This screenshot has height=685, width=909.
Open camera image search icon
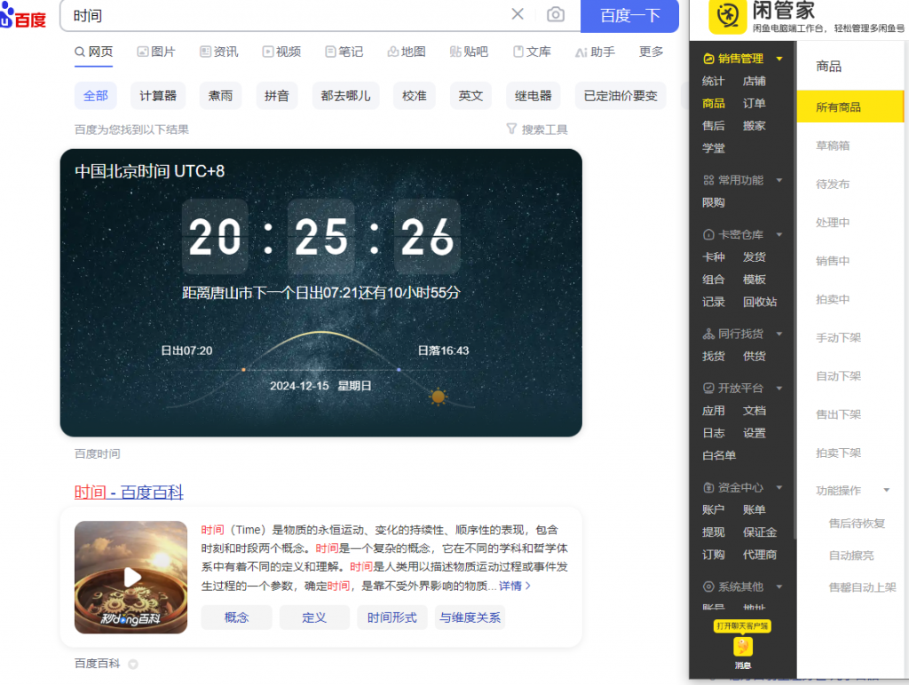(x=556, y=14)
